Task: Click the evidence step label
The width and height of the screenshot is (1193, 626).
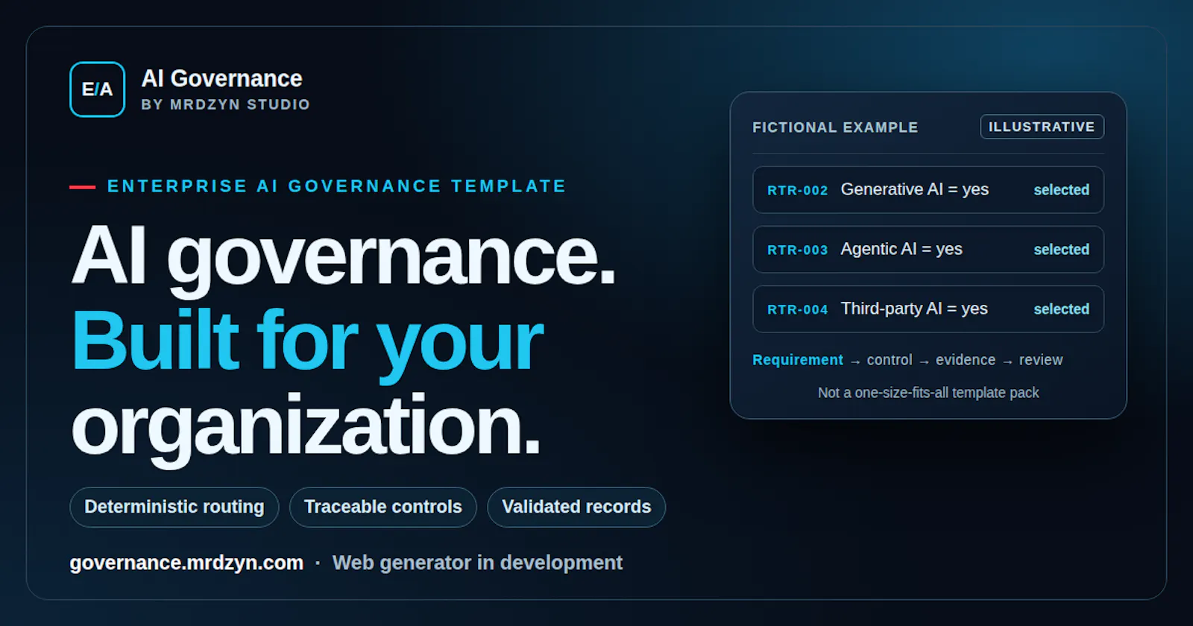Action: pyautogui.click(x=966, y=360)
